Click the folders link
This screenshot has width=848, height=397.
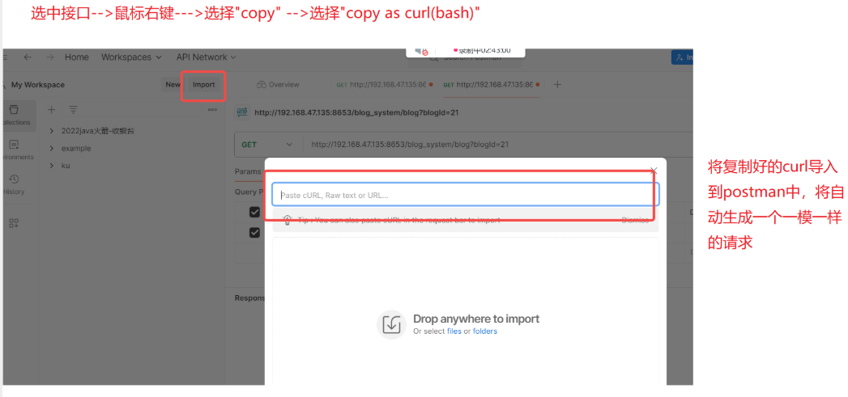click(x=485, y=332)
